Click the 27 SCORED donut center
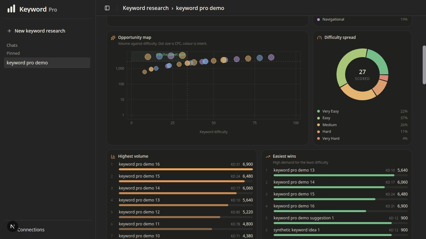This screenshot has width=426, height=239. pos(362,74)
